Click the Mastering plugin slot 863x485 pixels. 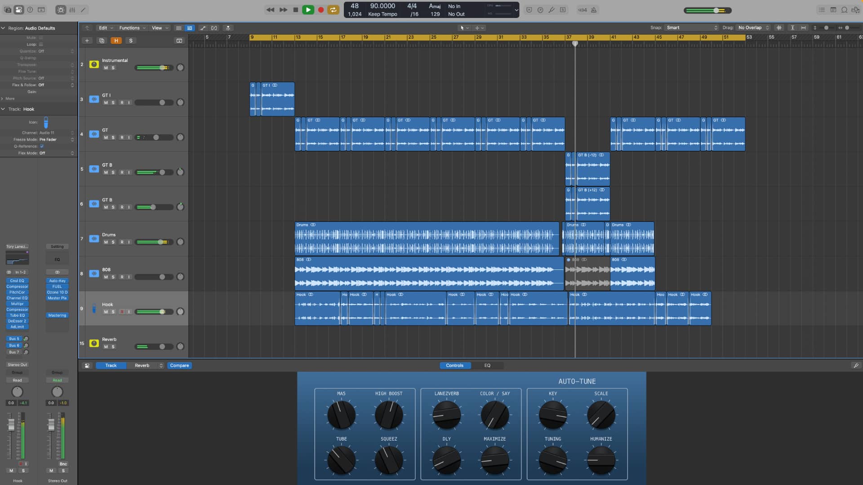(57, 315)
